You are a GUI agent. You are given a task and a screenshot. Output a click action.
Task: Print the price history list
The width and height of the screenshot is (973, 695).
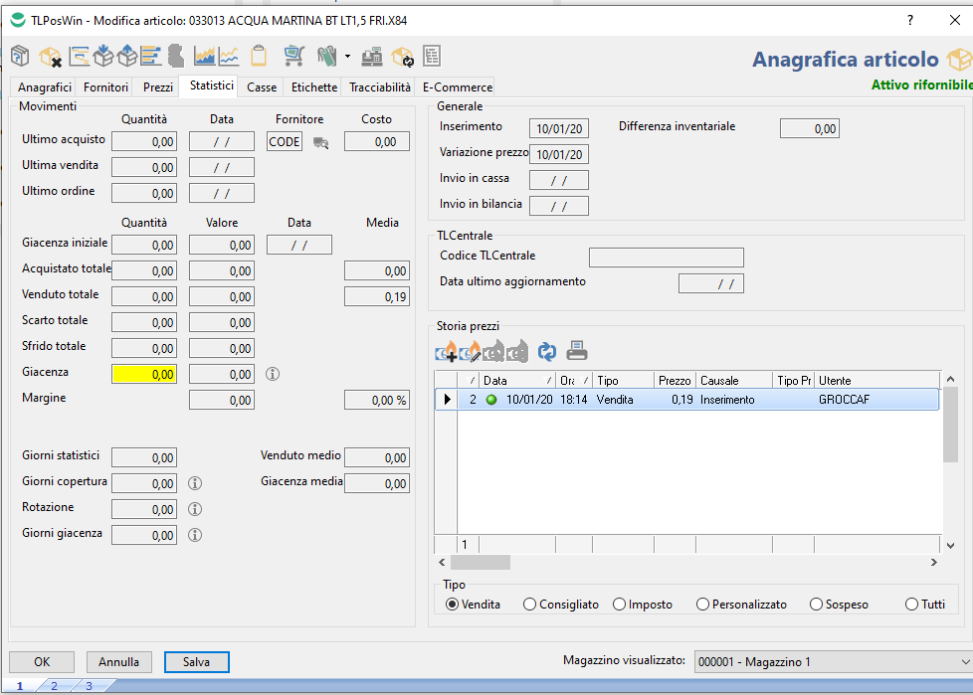pos(577,351)
